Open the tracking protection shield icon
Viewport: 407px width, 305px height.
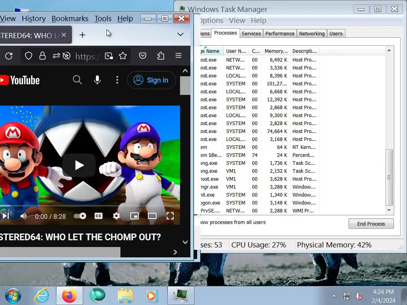(29, 56)
